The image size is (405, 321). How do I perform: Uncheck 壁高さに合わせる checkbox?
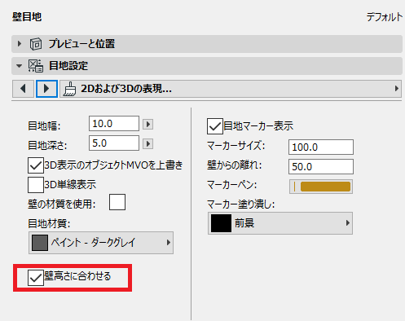coord(36,278)
